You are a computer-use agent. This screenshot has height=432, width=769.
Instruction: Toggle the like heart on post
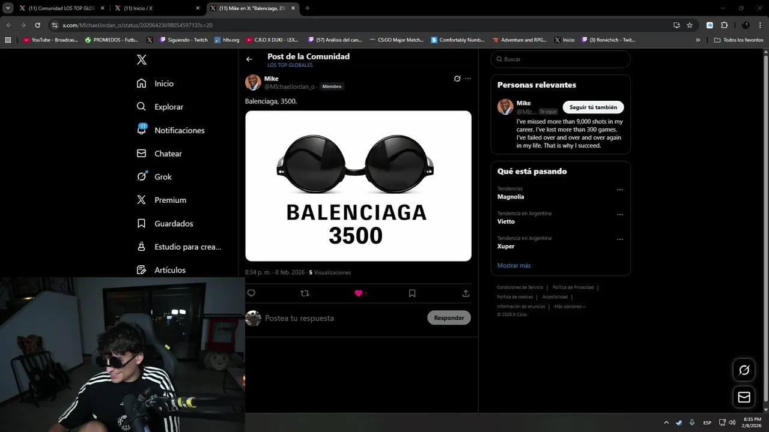pos(359,293)
